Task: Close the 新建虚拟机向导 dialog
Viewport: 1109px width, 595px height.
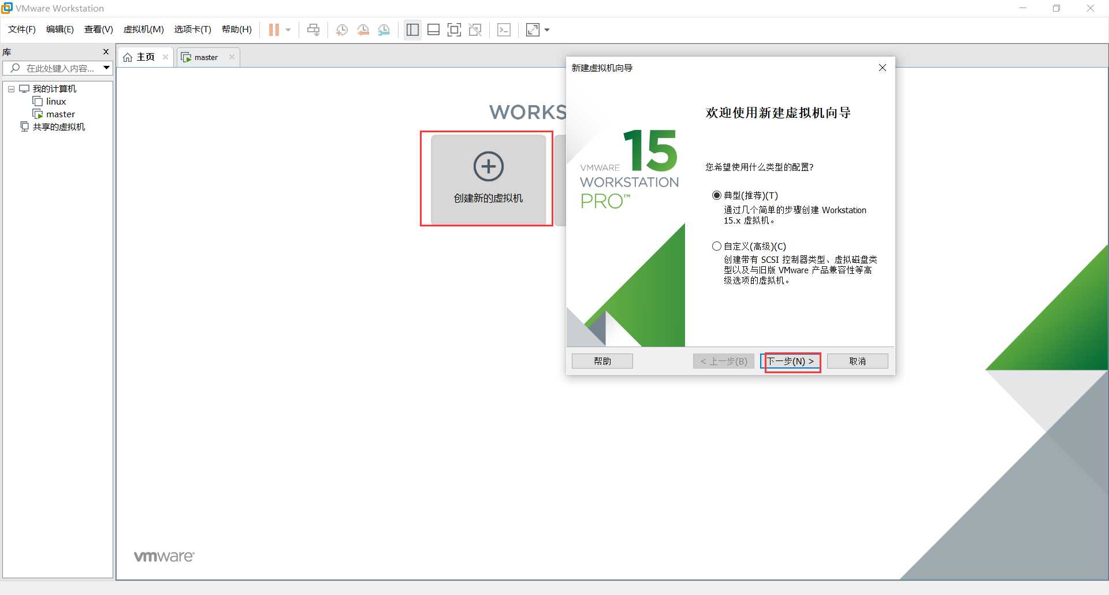Action: [x=882, y=68]
